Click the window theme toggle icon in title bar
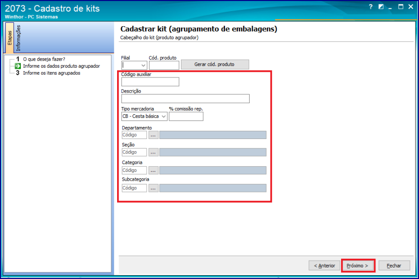The width and height of the screenshot is (419, 279). 381,7
